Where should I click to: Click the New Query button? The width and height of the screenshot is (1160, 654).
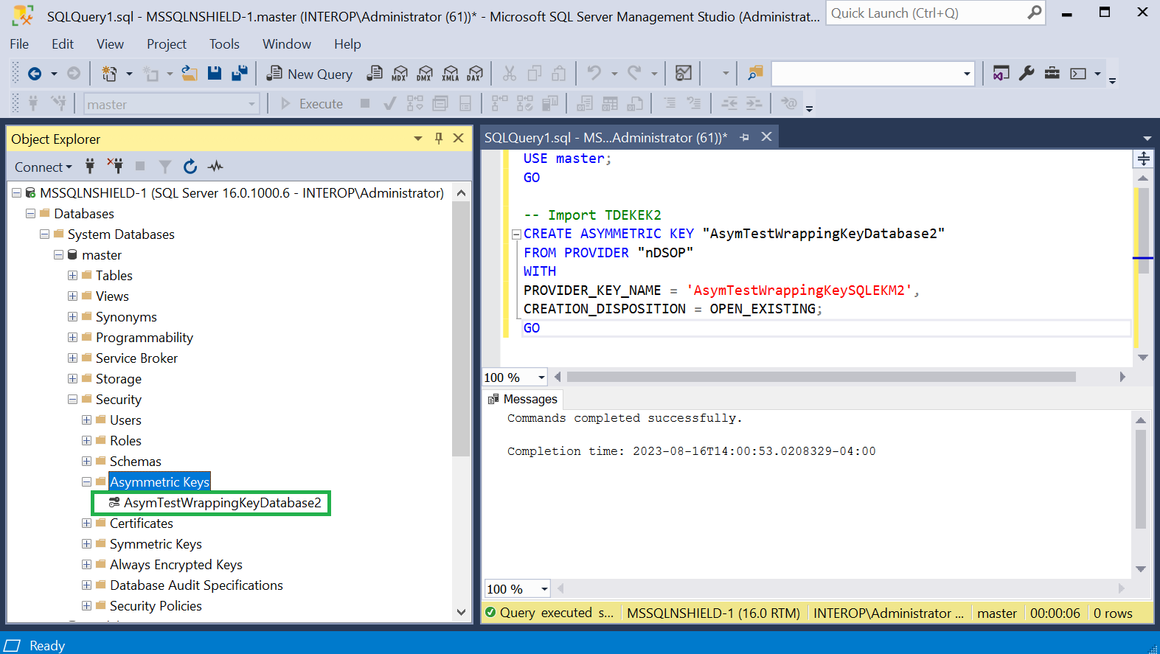(310, 74)
